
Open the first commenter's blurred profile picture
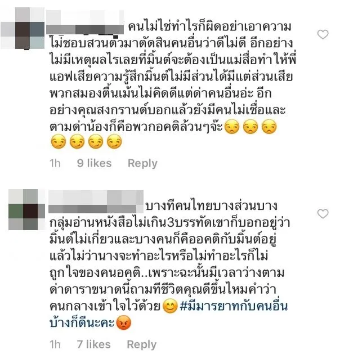pos(23,28)
